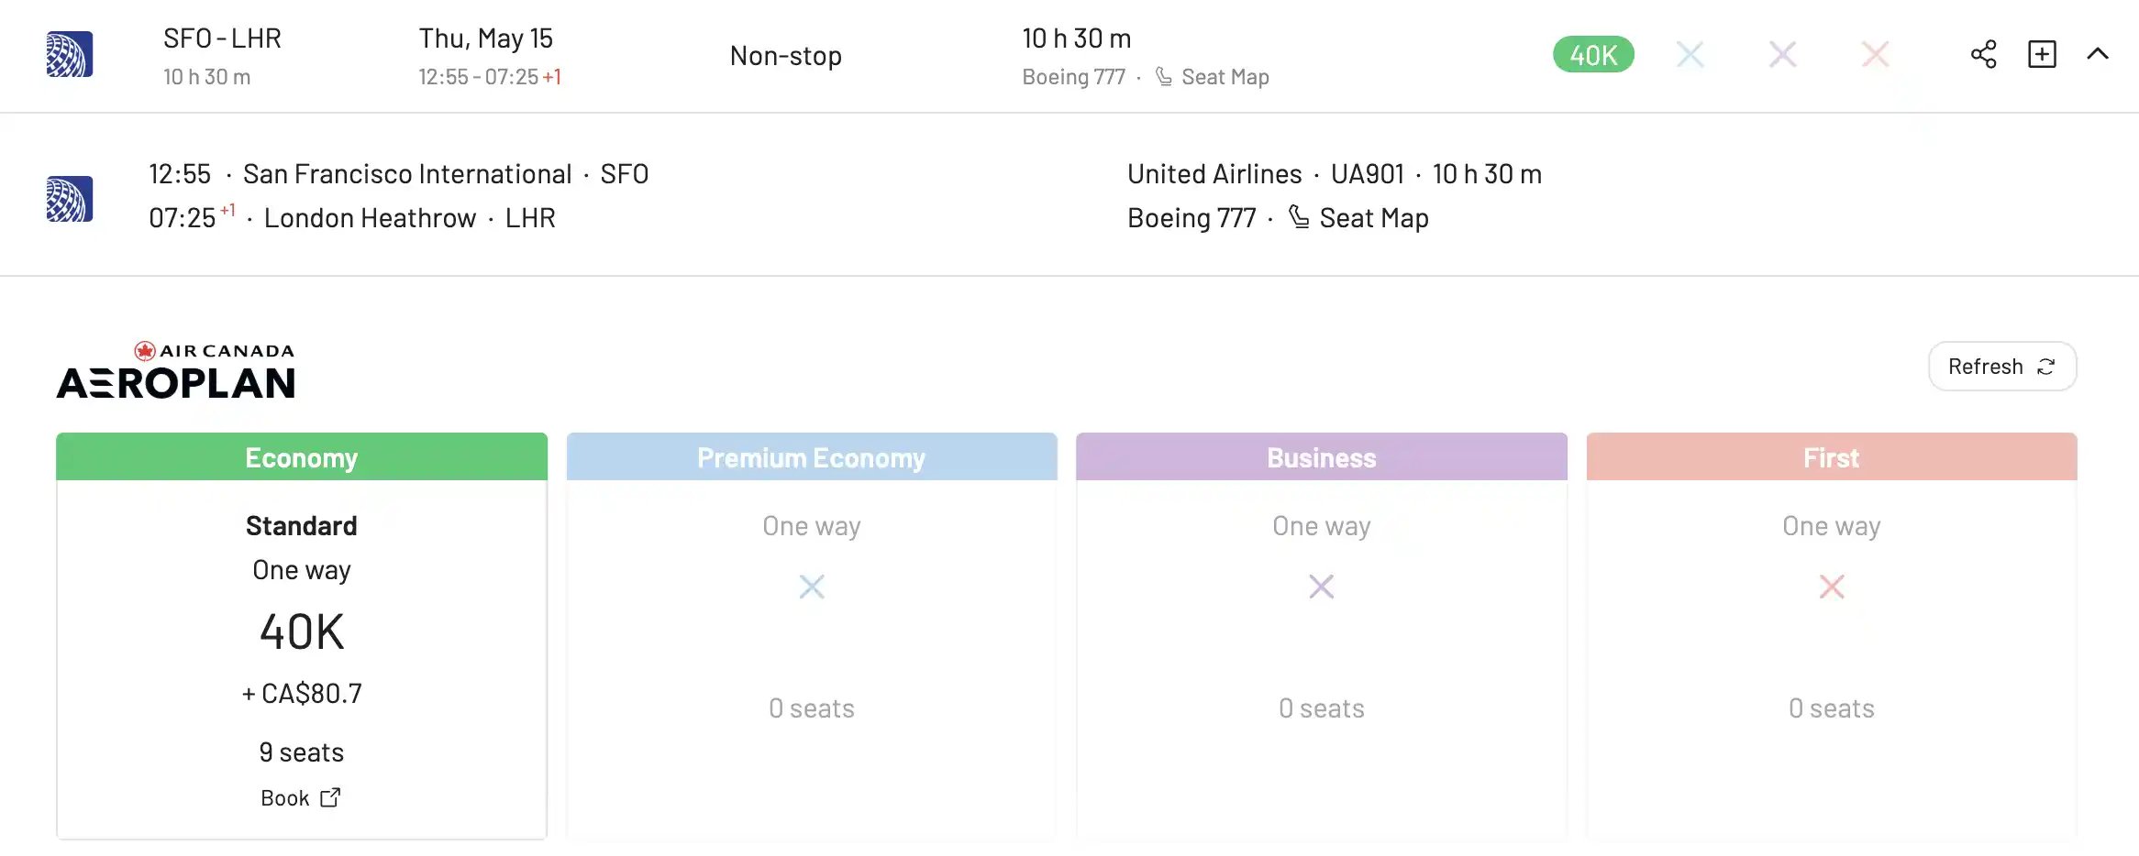This screenshot has height=856, width=2139.
Task: Select the Economy fare tab
Action: point(302,457)
